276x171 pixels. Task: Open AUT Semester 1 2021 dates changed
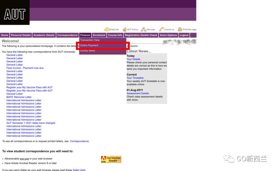point(31,123)
